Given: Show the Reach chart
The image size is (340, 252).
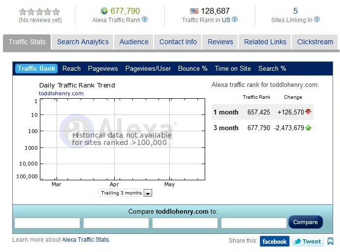Looking at the screenshot, I should [72, 68].
